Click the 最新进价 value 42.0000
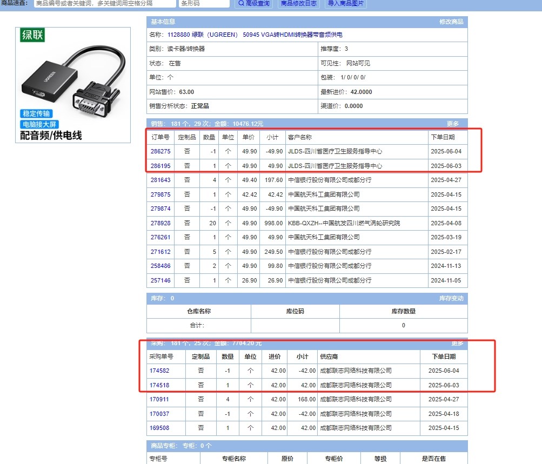Viewport: 542px width, 464px height. 361,92
